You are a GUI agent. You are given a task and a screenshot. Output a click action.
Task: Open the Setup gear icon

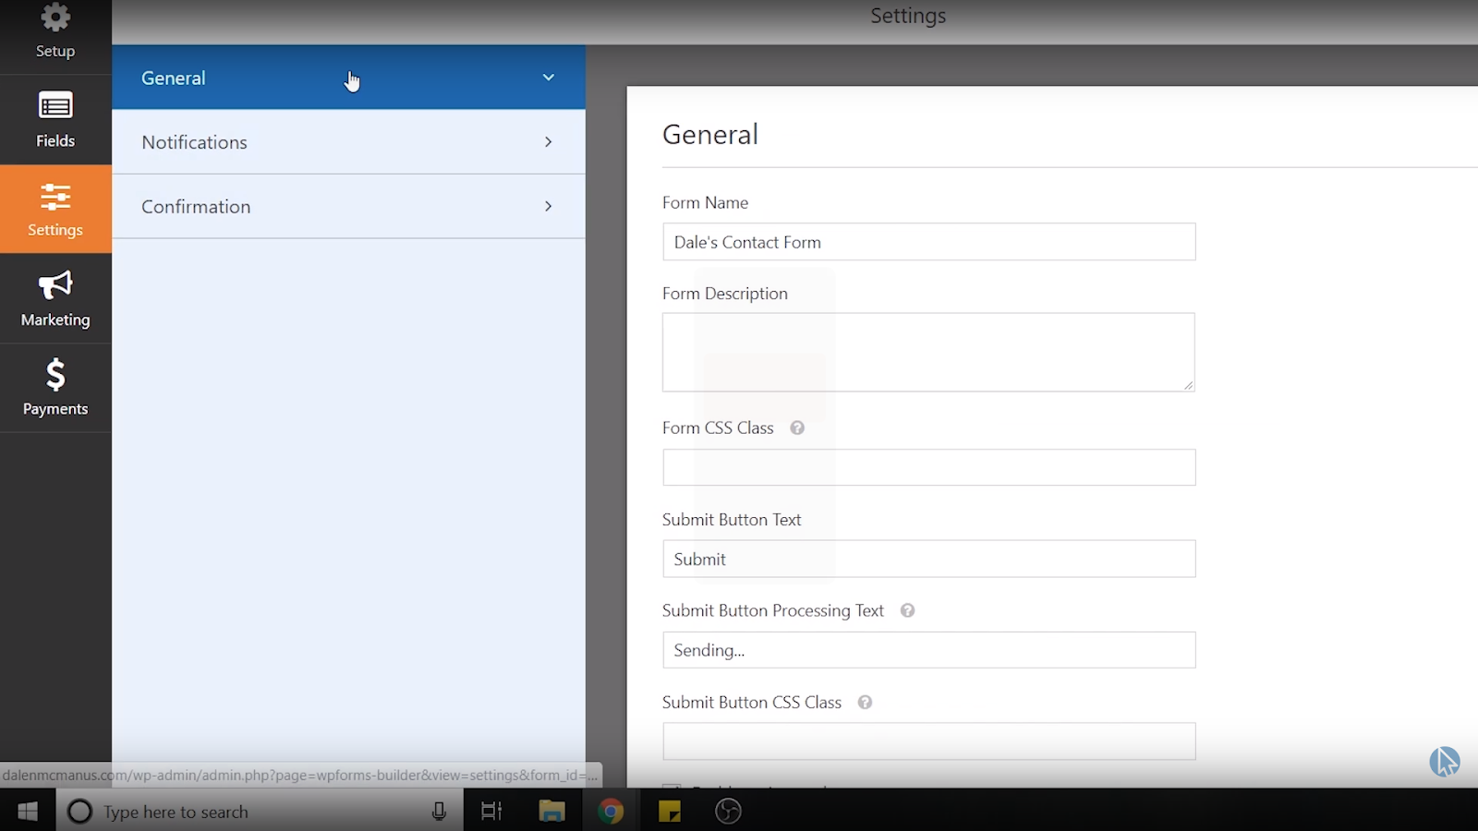click(55, 18)
